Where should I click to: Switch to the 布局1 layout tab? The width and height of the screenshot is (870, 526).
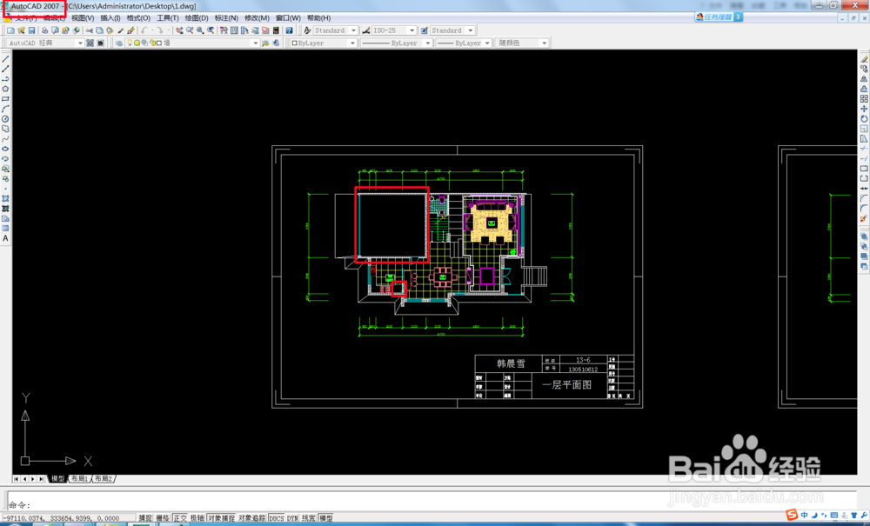tap(79, 479)
